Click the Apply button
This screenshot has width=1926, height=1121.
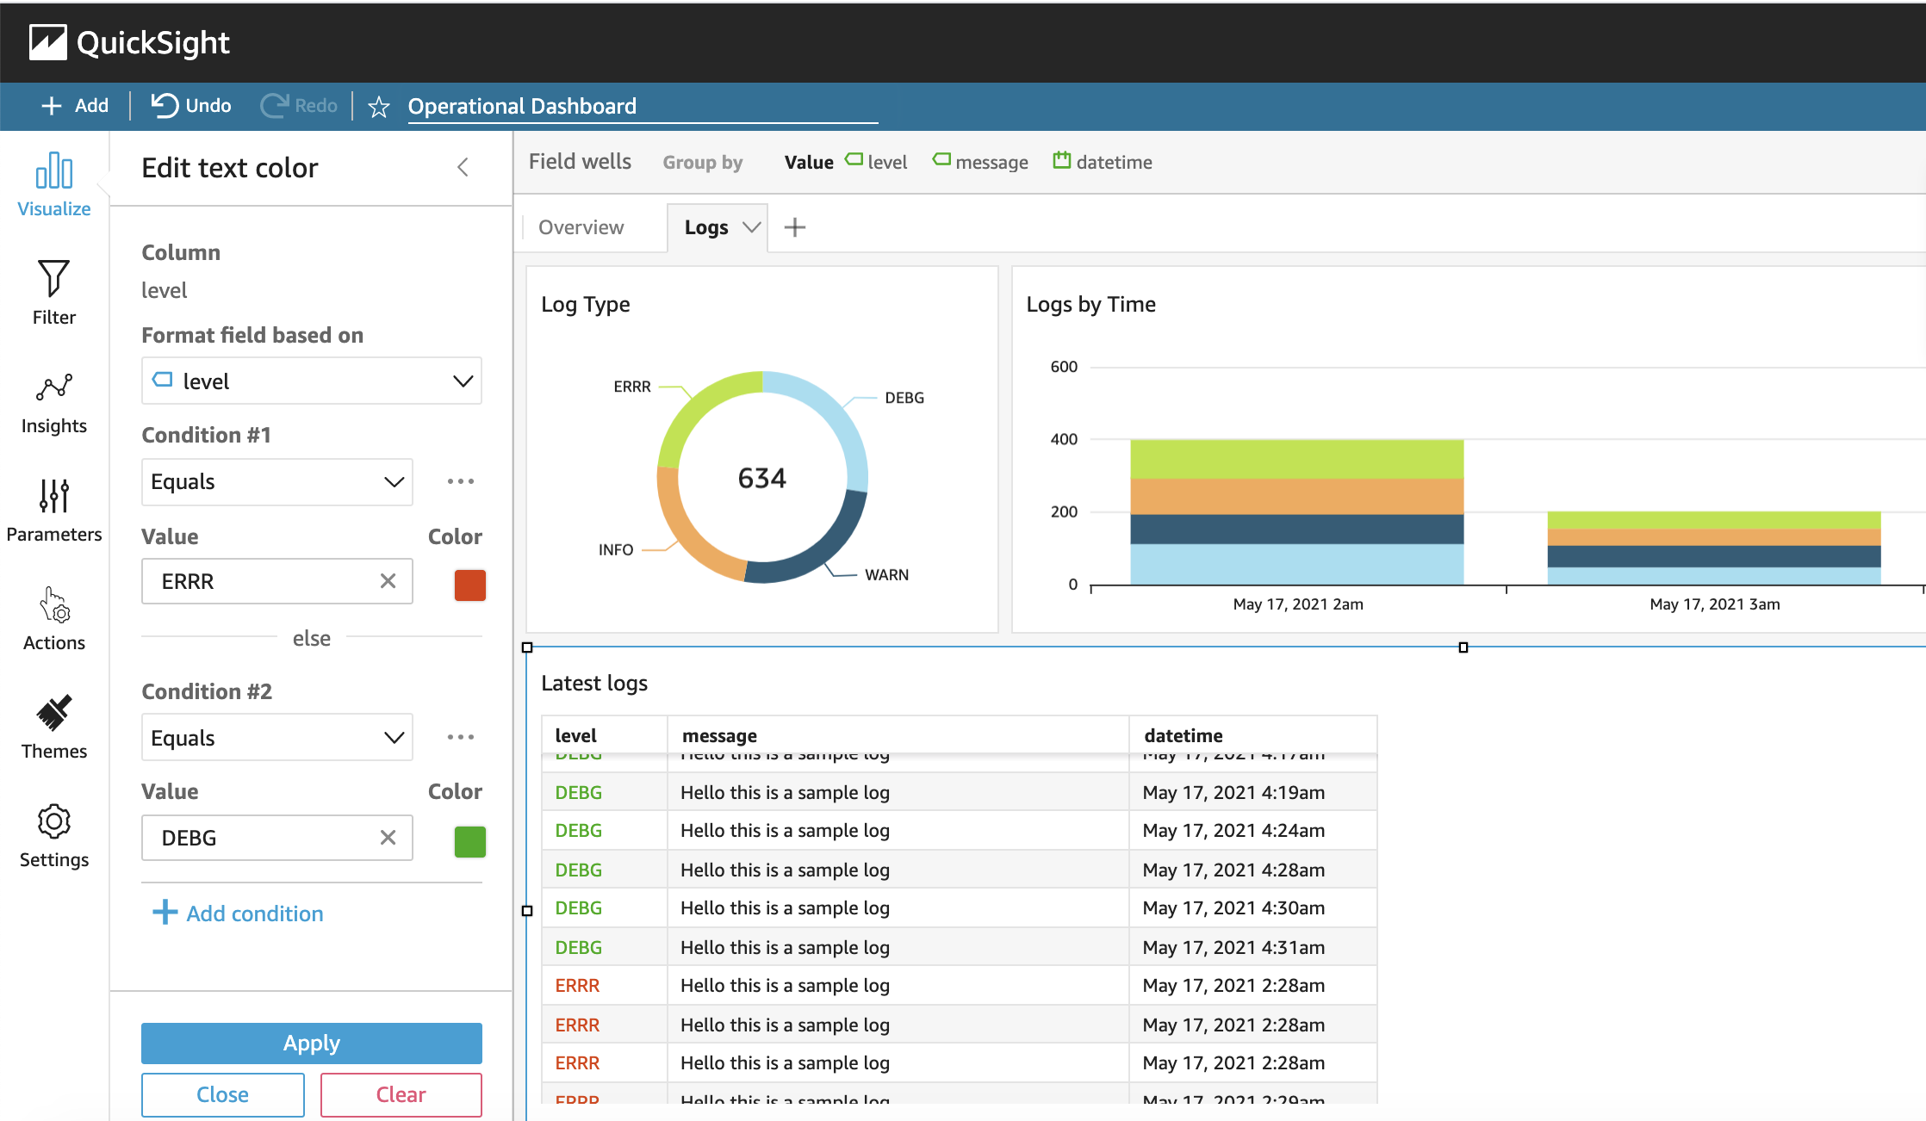click(x=311, y=1043)
